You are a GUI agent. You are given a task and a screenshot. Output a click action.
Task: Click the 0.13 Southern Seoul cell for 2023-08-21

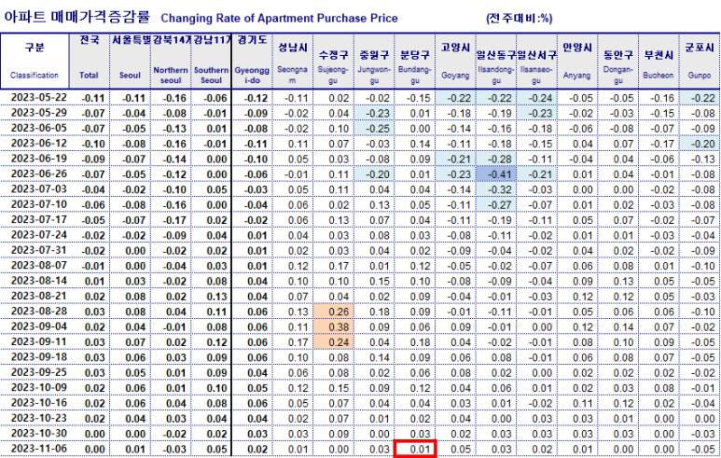coord(211,297)
